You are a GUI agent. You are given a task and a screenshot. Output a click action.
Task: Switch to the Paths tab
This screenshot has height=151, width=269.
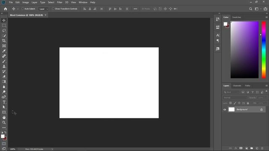pos(248,86)
